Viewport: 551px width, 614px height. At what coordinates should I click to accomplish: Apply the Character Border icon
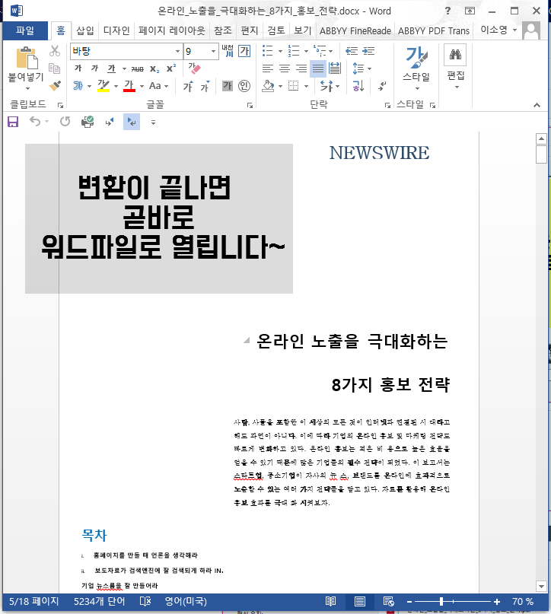[x=244, y=51]
